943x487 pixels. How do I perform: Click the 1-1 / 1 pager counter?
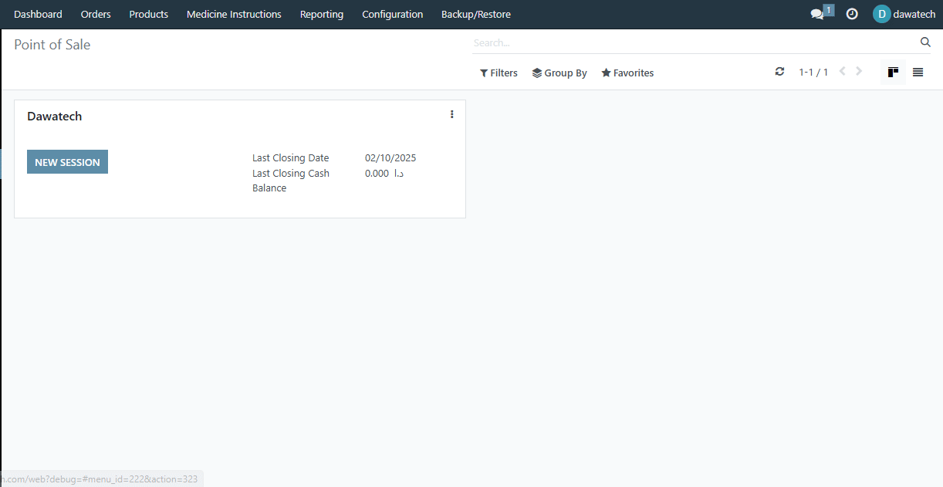coord(813,73)
